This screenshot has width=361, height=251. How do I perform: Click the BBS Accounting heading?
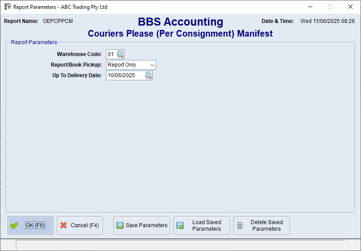(x=180, y=22)
